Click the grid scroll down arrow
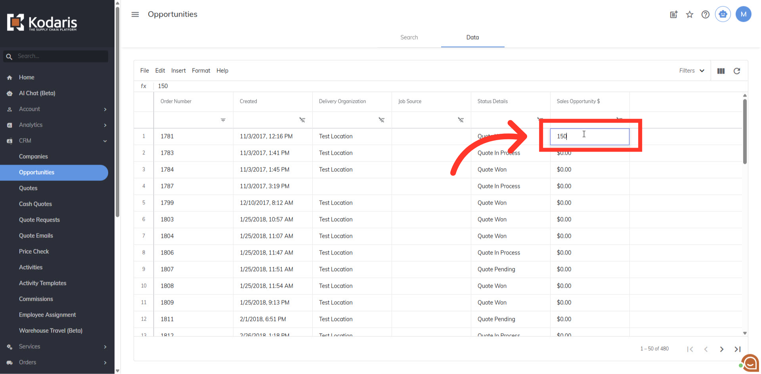This screenshot has height=374, width=761. pyautogui.click(x=745, y=333)
